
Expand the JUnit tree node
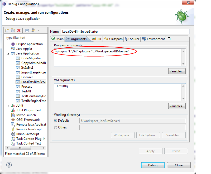pyautogui.click(x=8, y=106)
